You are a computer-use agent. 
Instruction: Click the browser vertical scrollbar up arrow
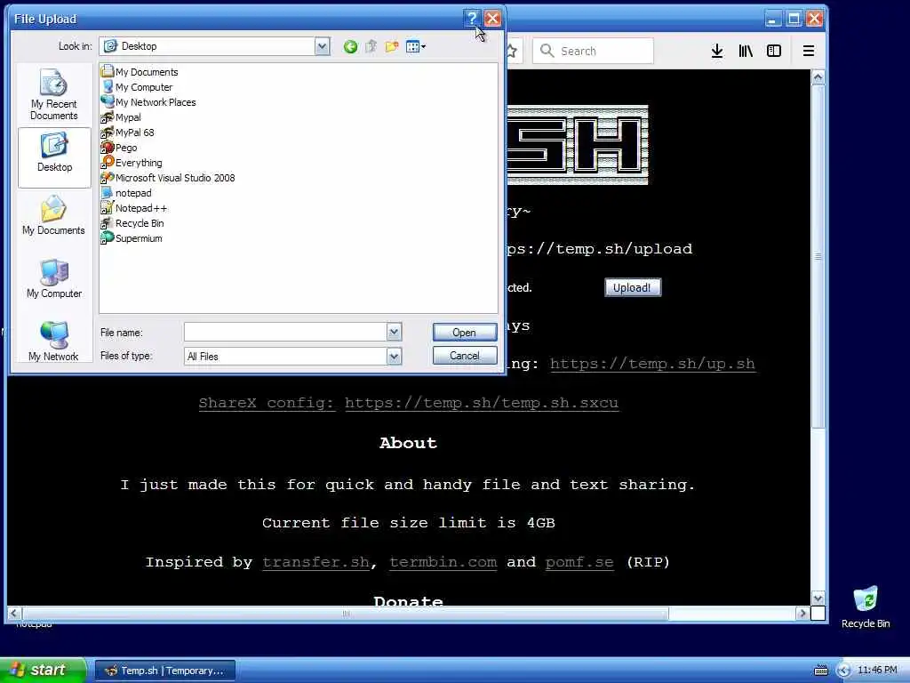pyautogui.click(x=818, y=77)
